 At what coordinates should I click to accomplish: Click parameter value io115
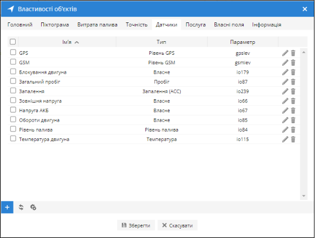[x=243, y=139]
